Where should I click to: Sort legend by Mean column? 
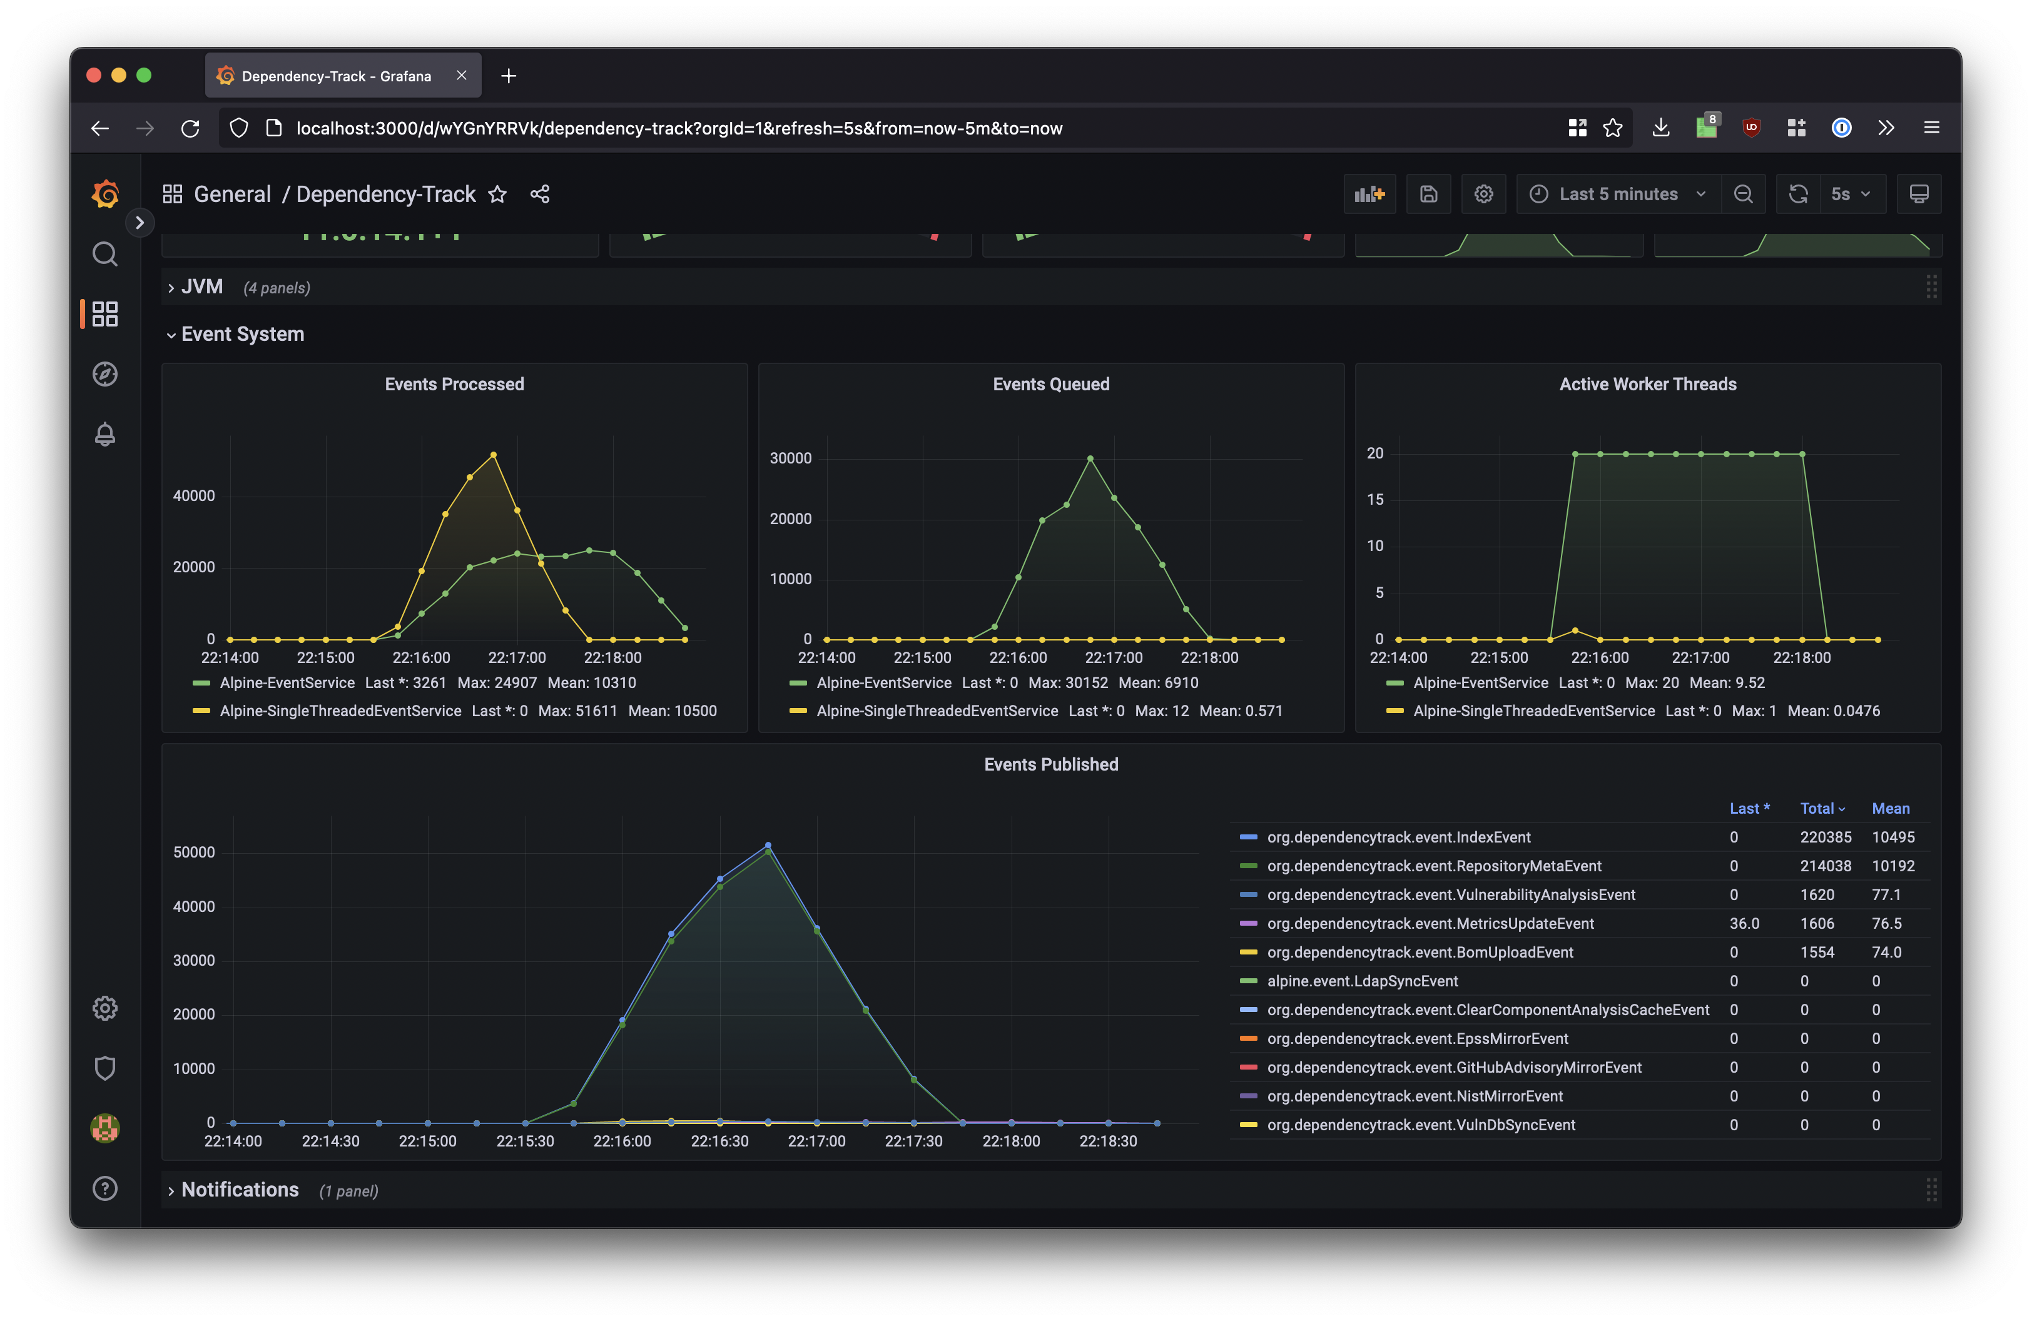pyautogui.click(x=1890, y=809)
